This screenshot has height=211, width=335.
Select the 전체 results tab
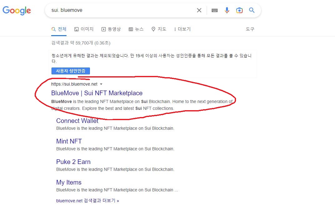[59, 29]
